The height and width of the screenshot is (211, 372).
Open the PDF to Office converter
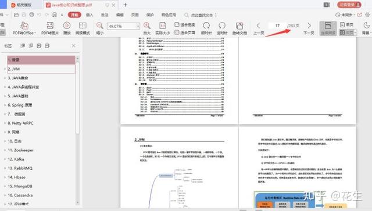pyautogui.click(x=24, y=28)
